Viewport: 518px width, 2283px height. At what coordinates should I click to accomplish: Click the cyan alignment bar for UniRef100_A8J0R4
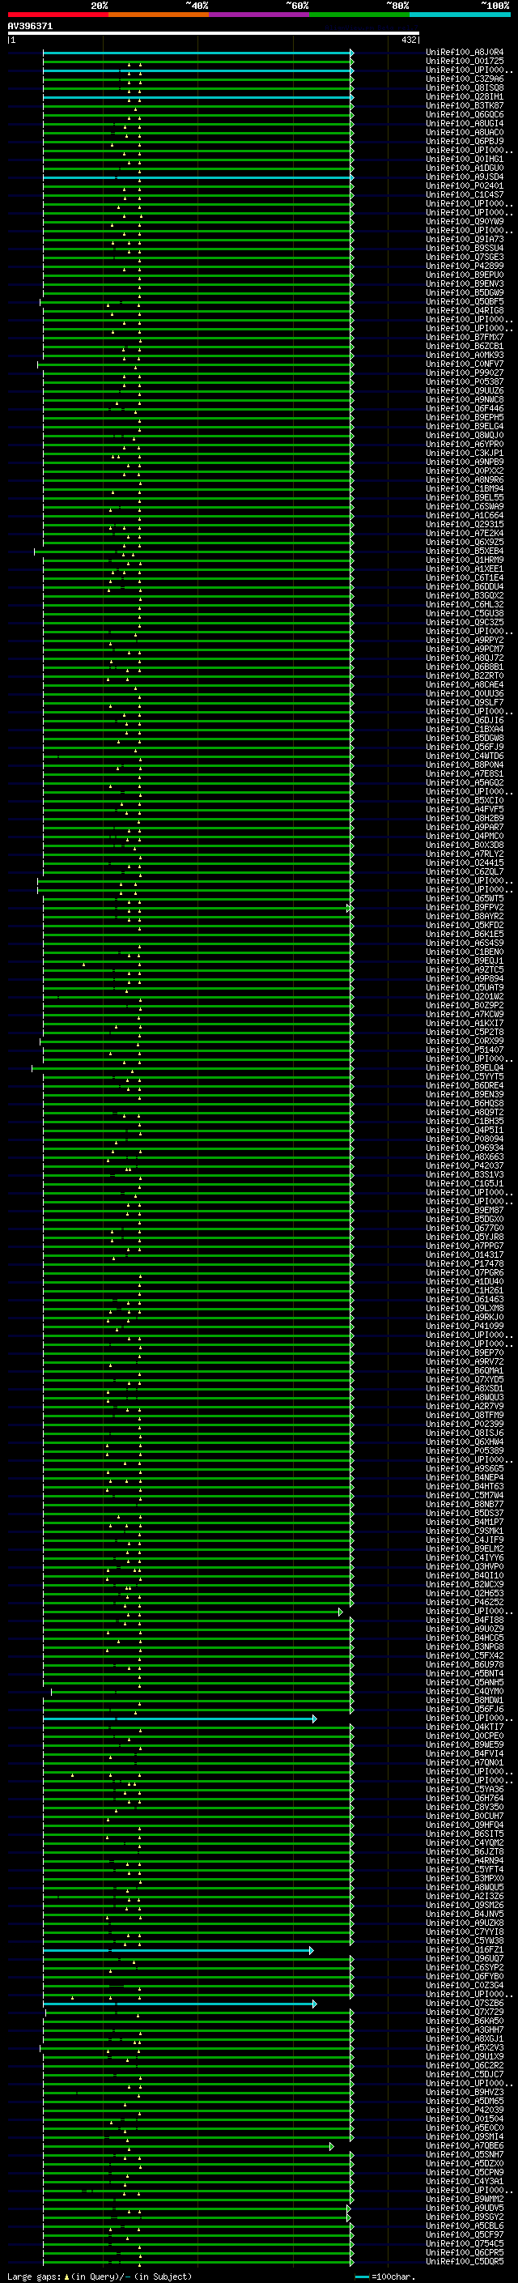point(197,53)
